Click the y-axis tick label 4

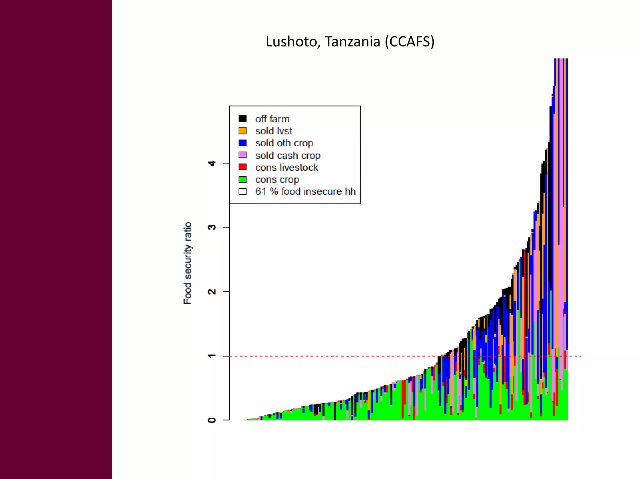pyautogui.click(x=212, y=163)
